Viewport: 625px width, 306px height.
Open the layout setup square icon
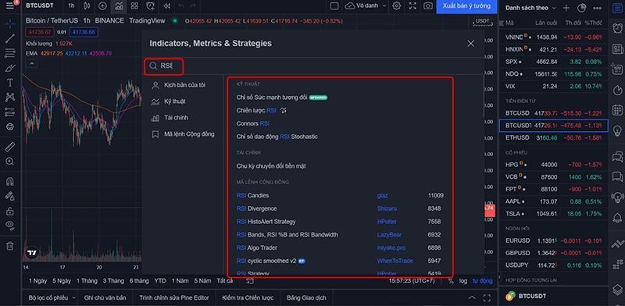point(334,5)
